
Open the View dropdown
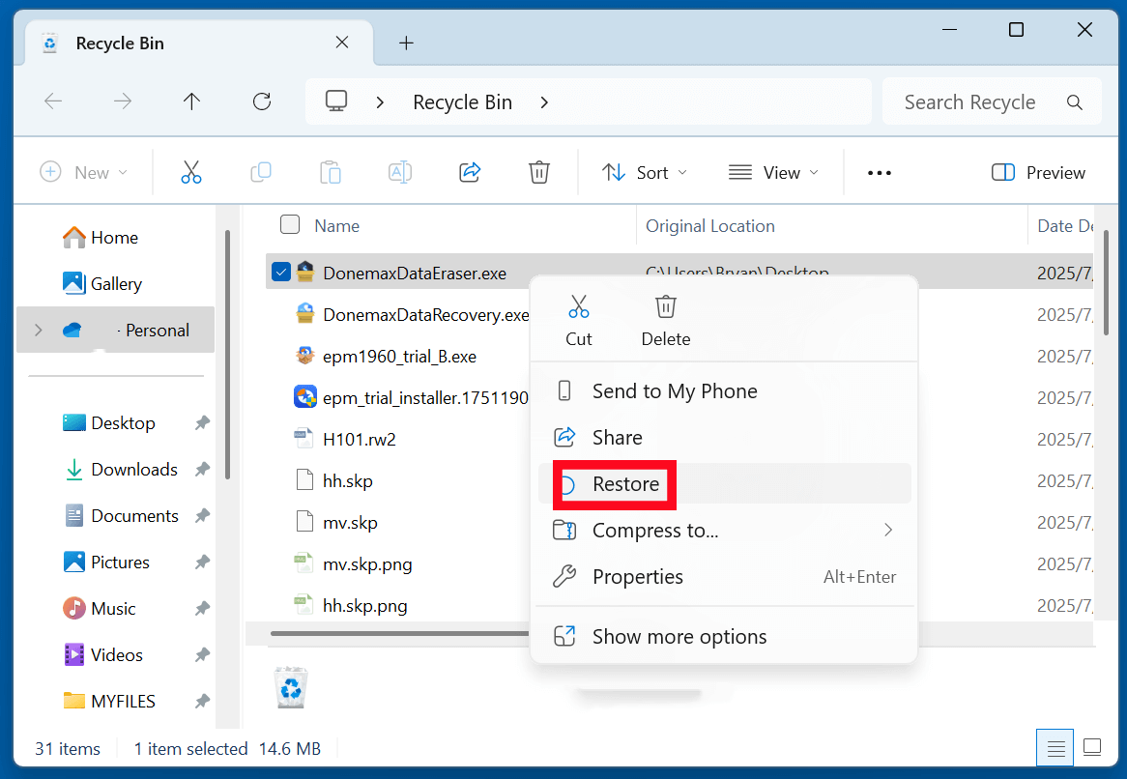(x=774, y=171)
